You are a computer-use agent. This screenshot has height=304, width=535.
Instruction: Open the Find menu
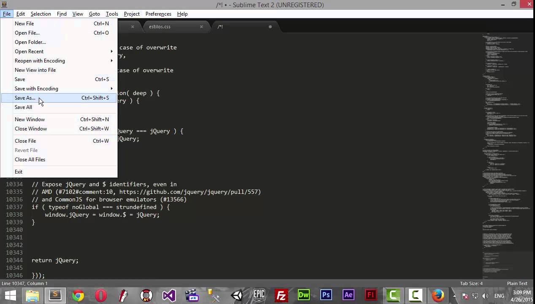(x=62, y=14)
